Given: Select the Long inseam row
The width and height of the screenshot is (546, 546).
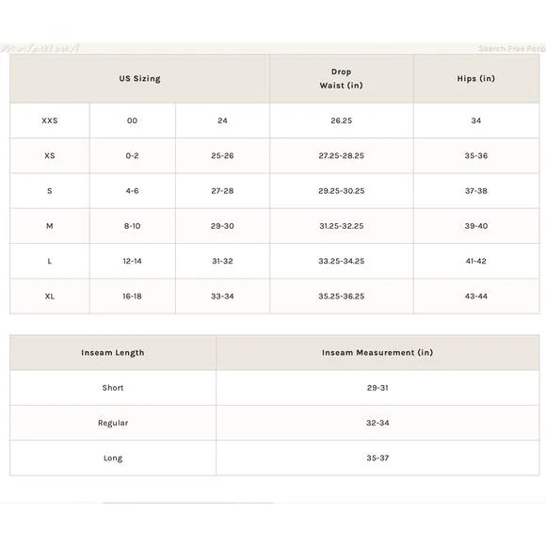Looking at the screenshot, I should pyautogui.click(x=275, y=458).
